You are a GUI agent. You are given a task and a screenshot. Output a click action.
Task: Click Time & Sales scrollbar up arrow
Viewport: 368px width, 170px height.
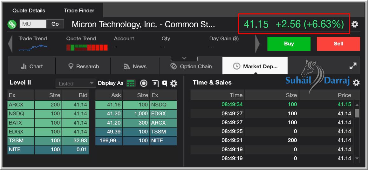pyautogui.click(x=357, y=105)
